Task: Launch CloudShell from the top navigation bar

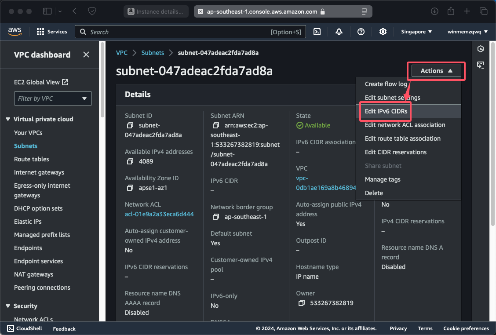Action: (317, 32)
